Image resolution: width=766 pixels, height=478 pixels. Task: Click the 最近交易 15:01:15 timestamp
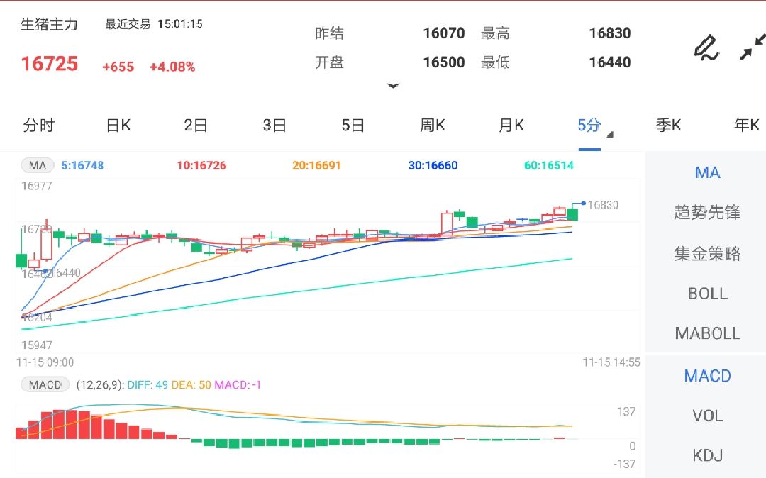154,24
